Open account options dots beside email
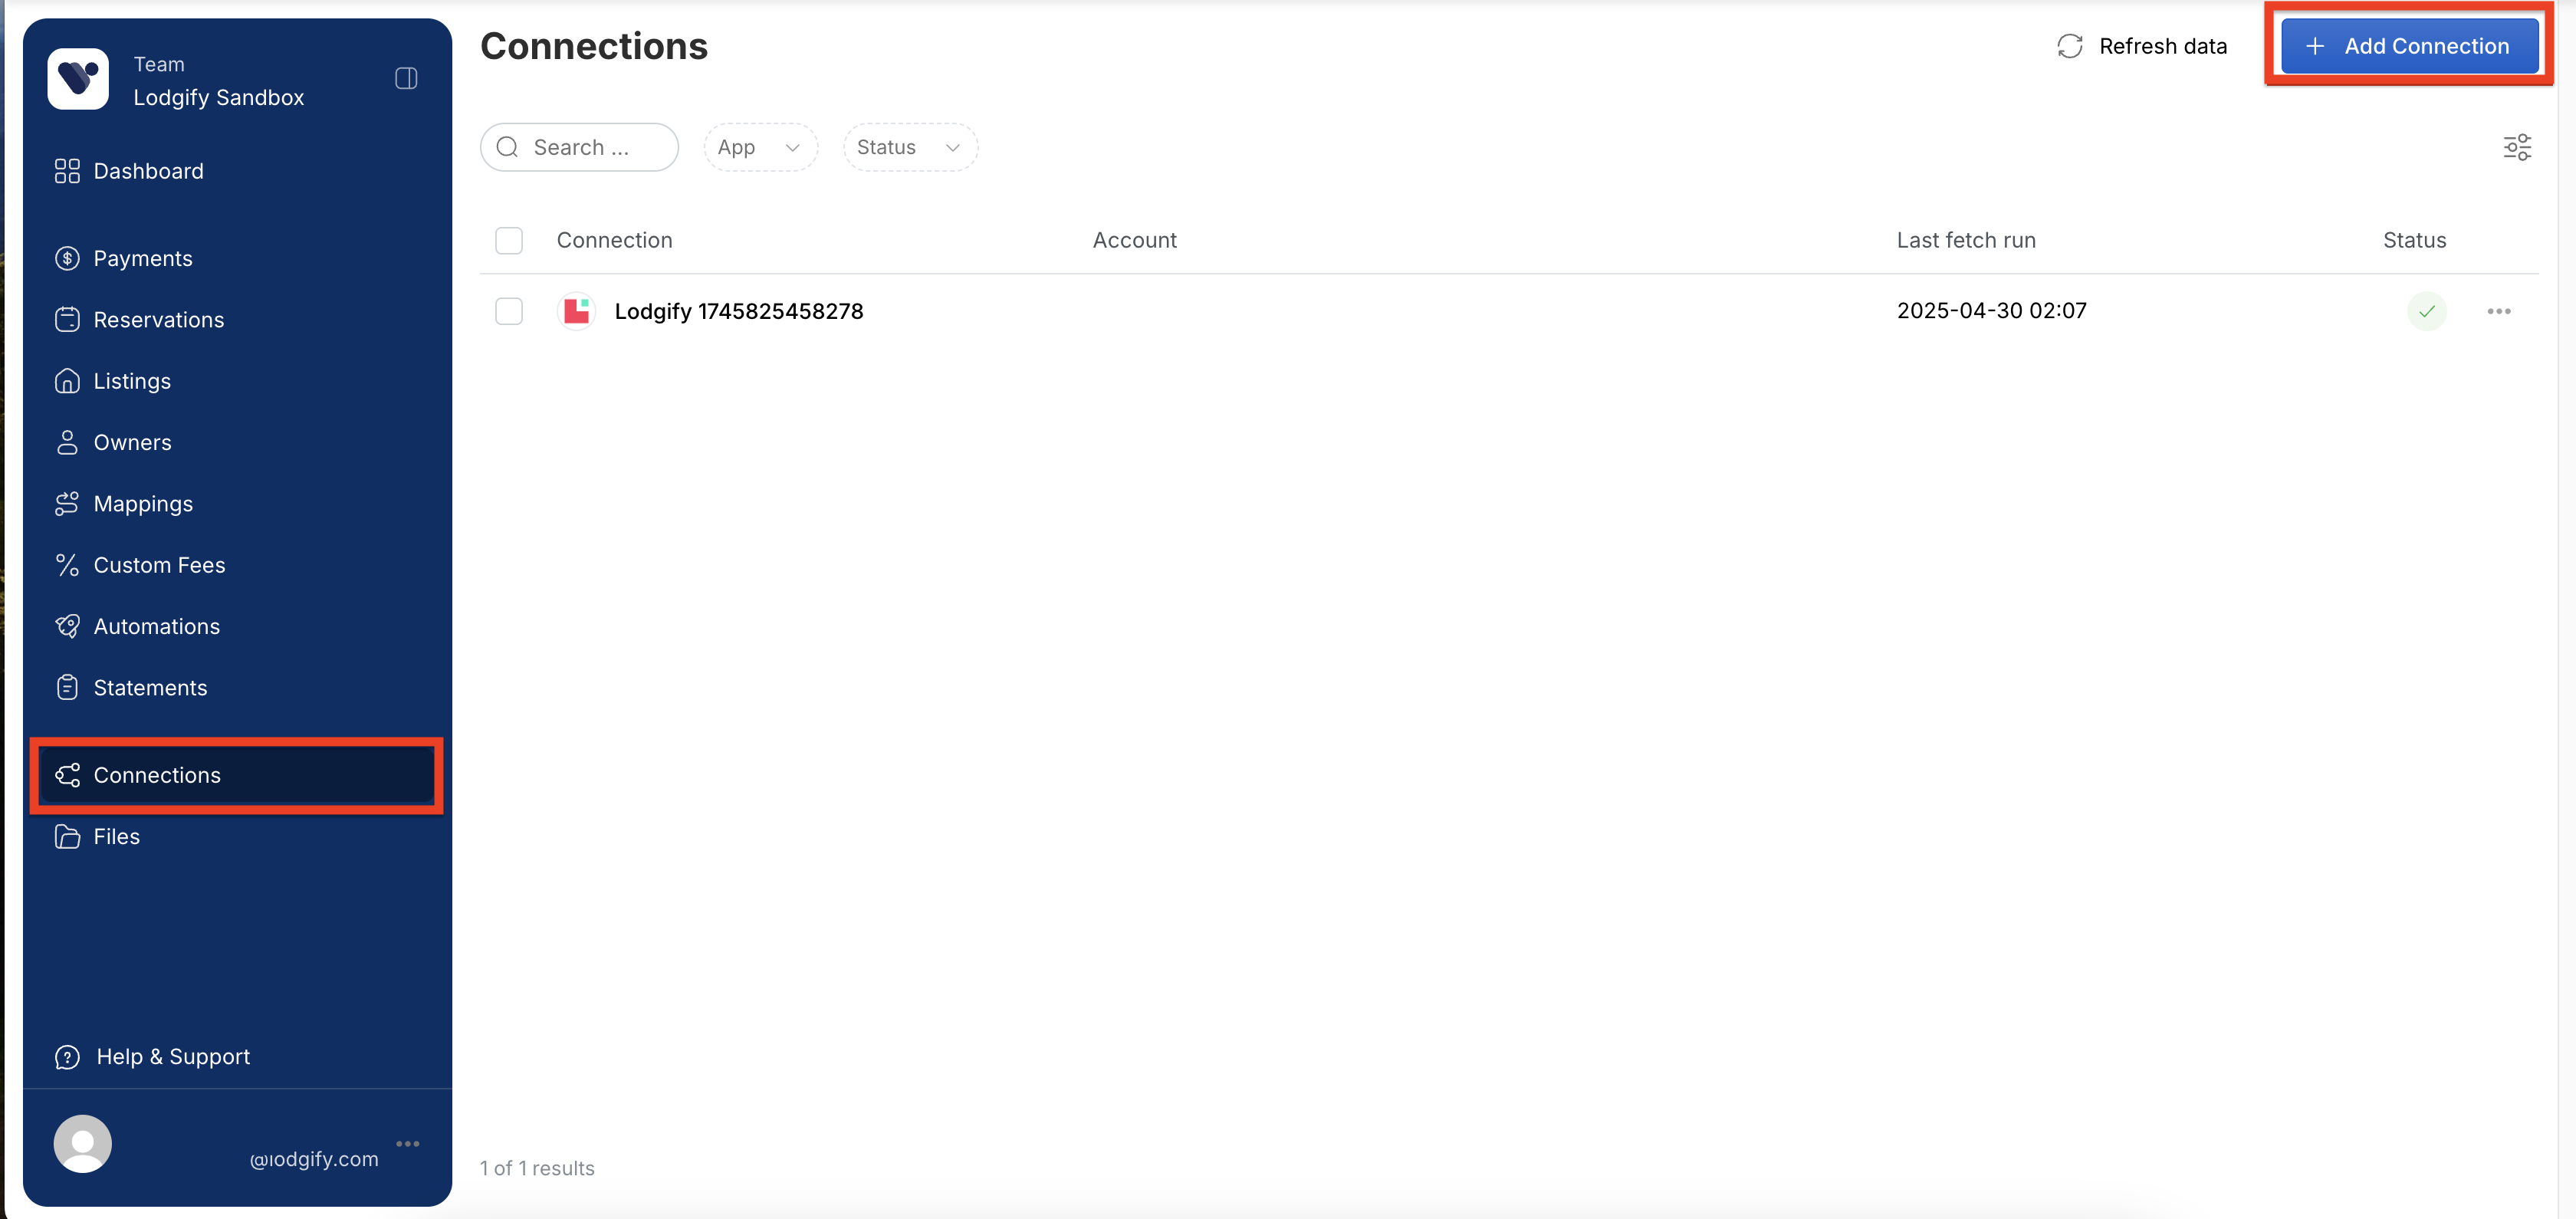 [407, 1143]
